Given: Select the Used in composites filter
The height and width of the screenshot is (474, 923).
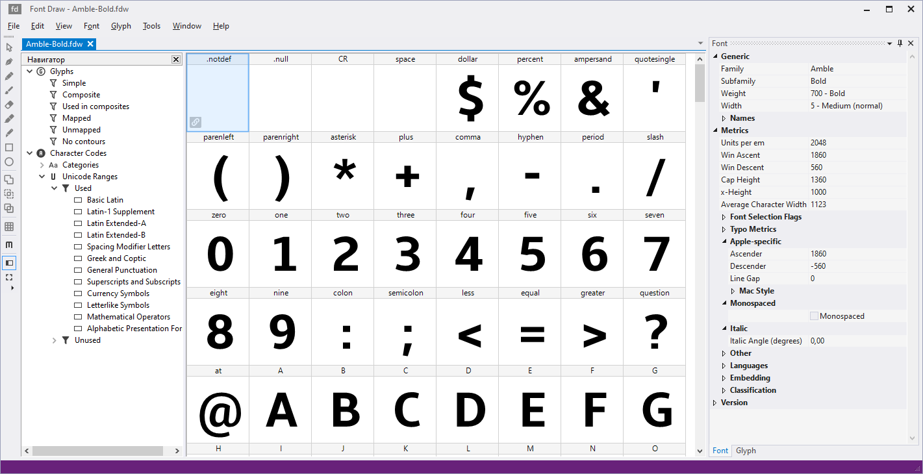Looking at the screenshot, I should click(x=95, y=106).
